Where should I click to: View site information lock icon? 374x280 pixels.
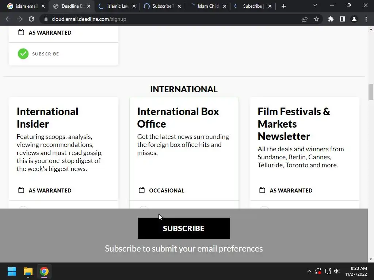click(x=46, y=19)
